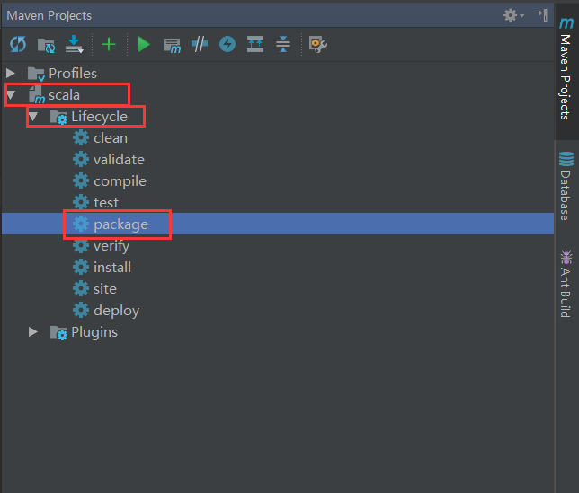Screen dimensions: 579x493
Task: Open the Ant Build side tab
Action: click(566, 284)
